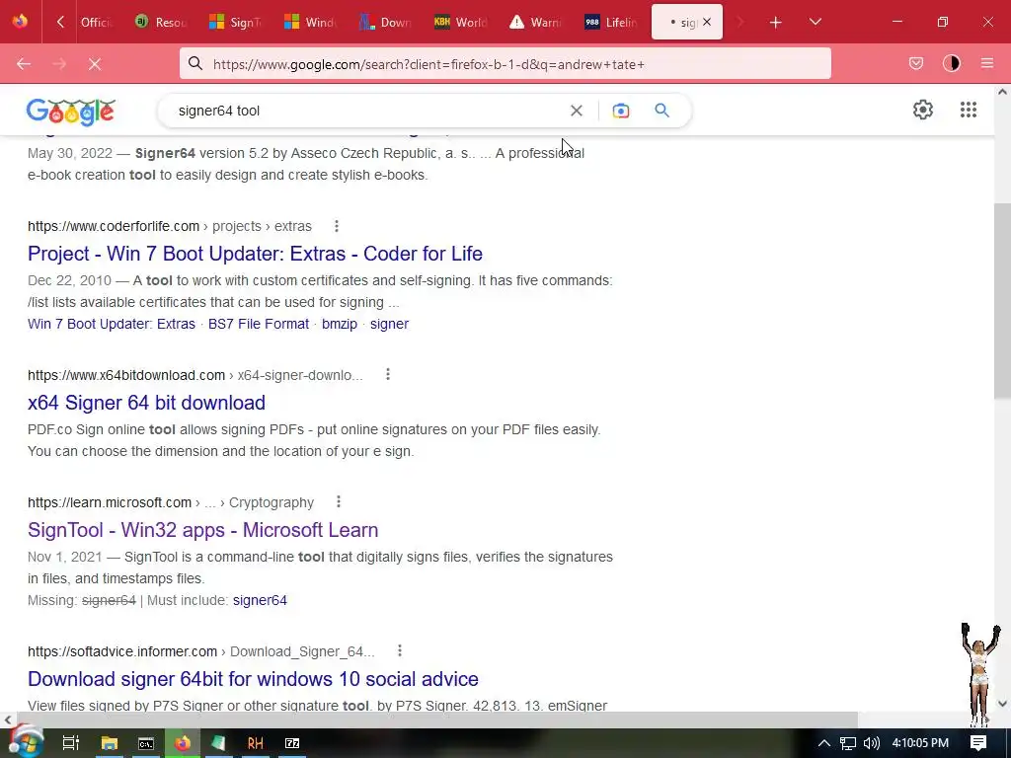Click the Google search box with signer64 tool

(x=367, y=111)
